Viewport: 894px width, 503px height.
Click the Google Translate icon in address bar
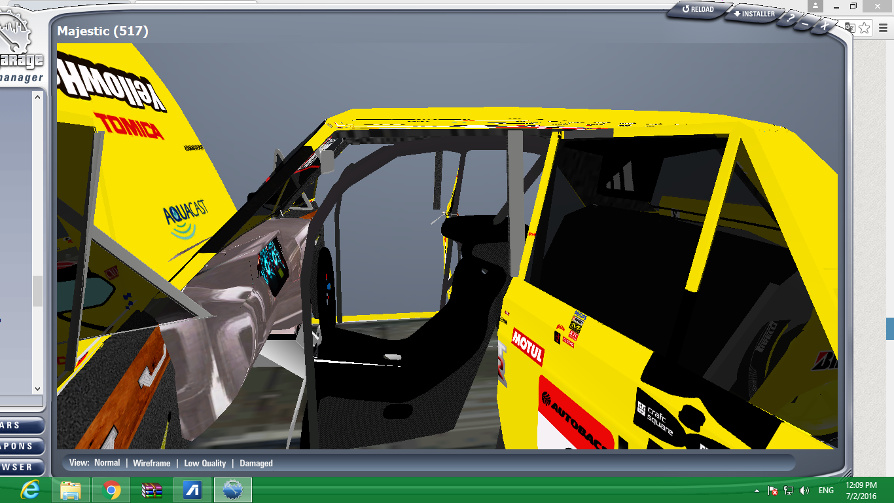(850, 28)
